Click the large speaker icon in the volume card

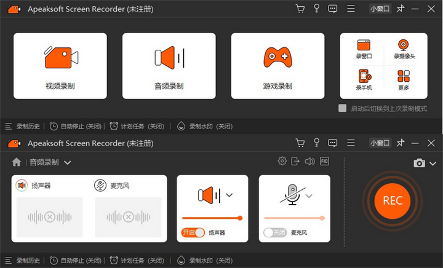click(209, 195)
